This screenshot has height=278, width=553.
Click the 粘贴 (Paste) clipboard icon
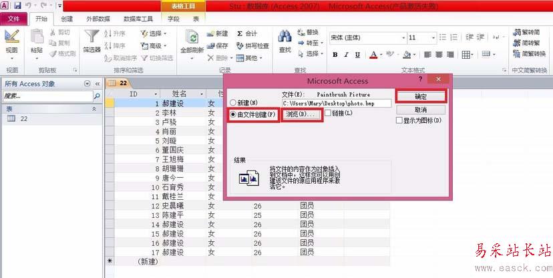(x=36, y=37)
